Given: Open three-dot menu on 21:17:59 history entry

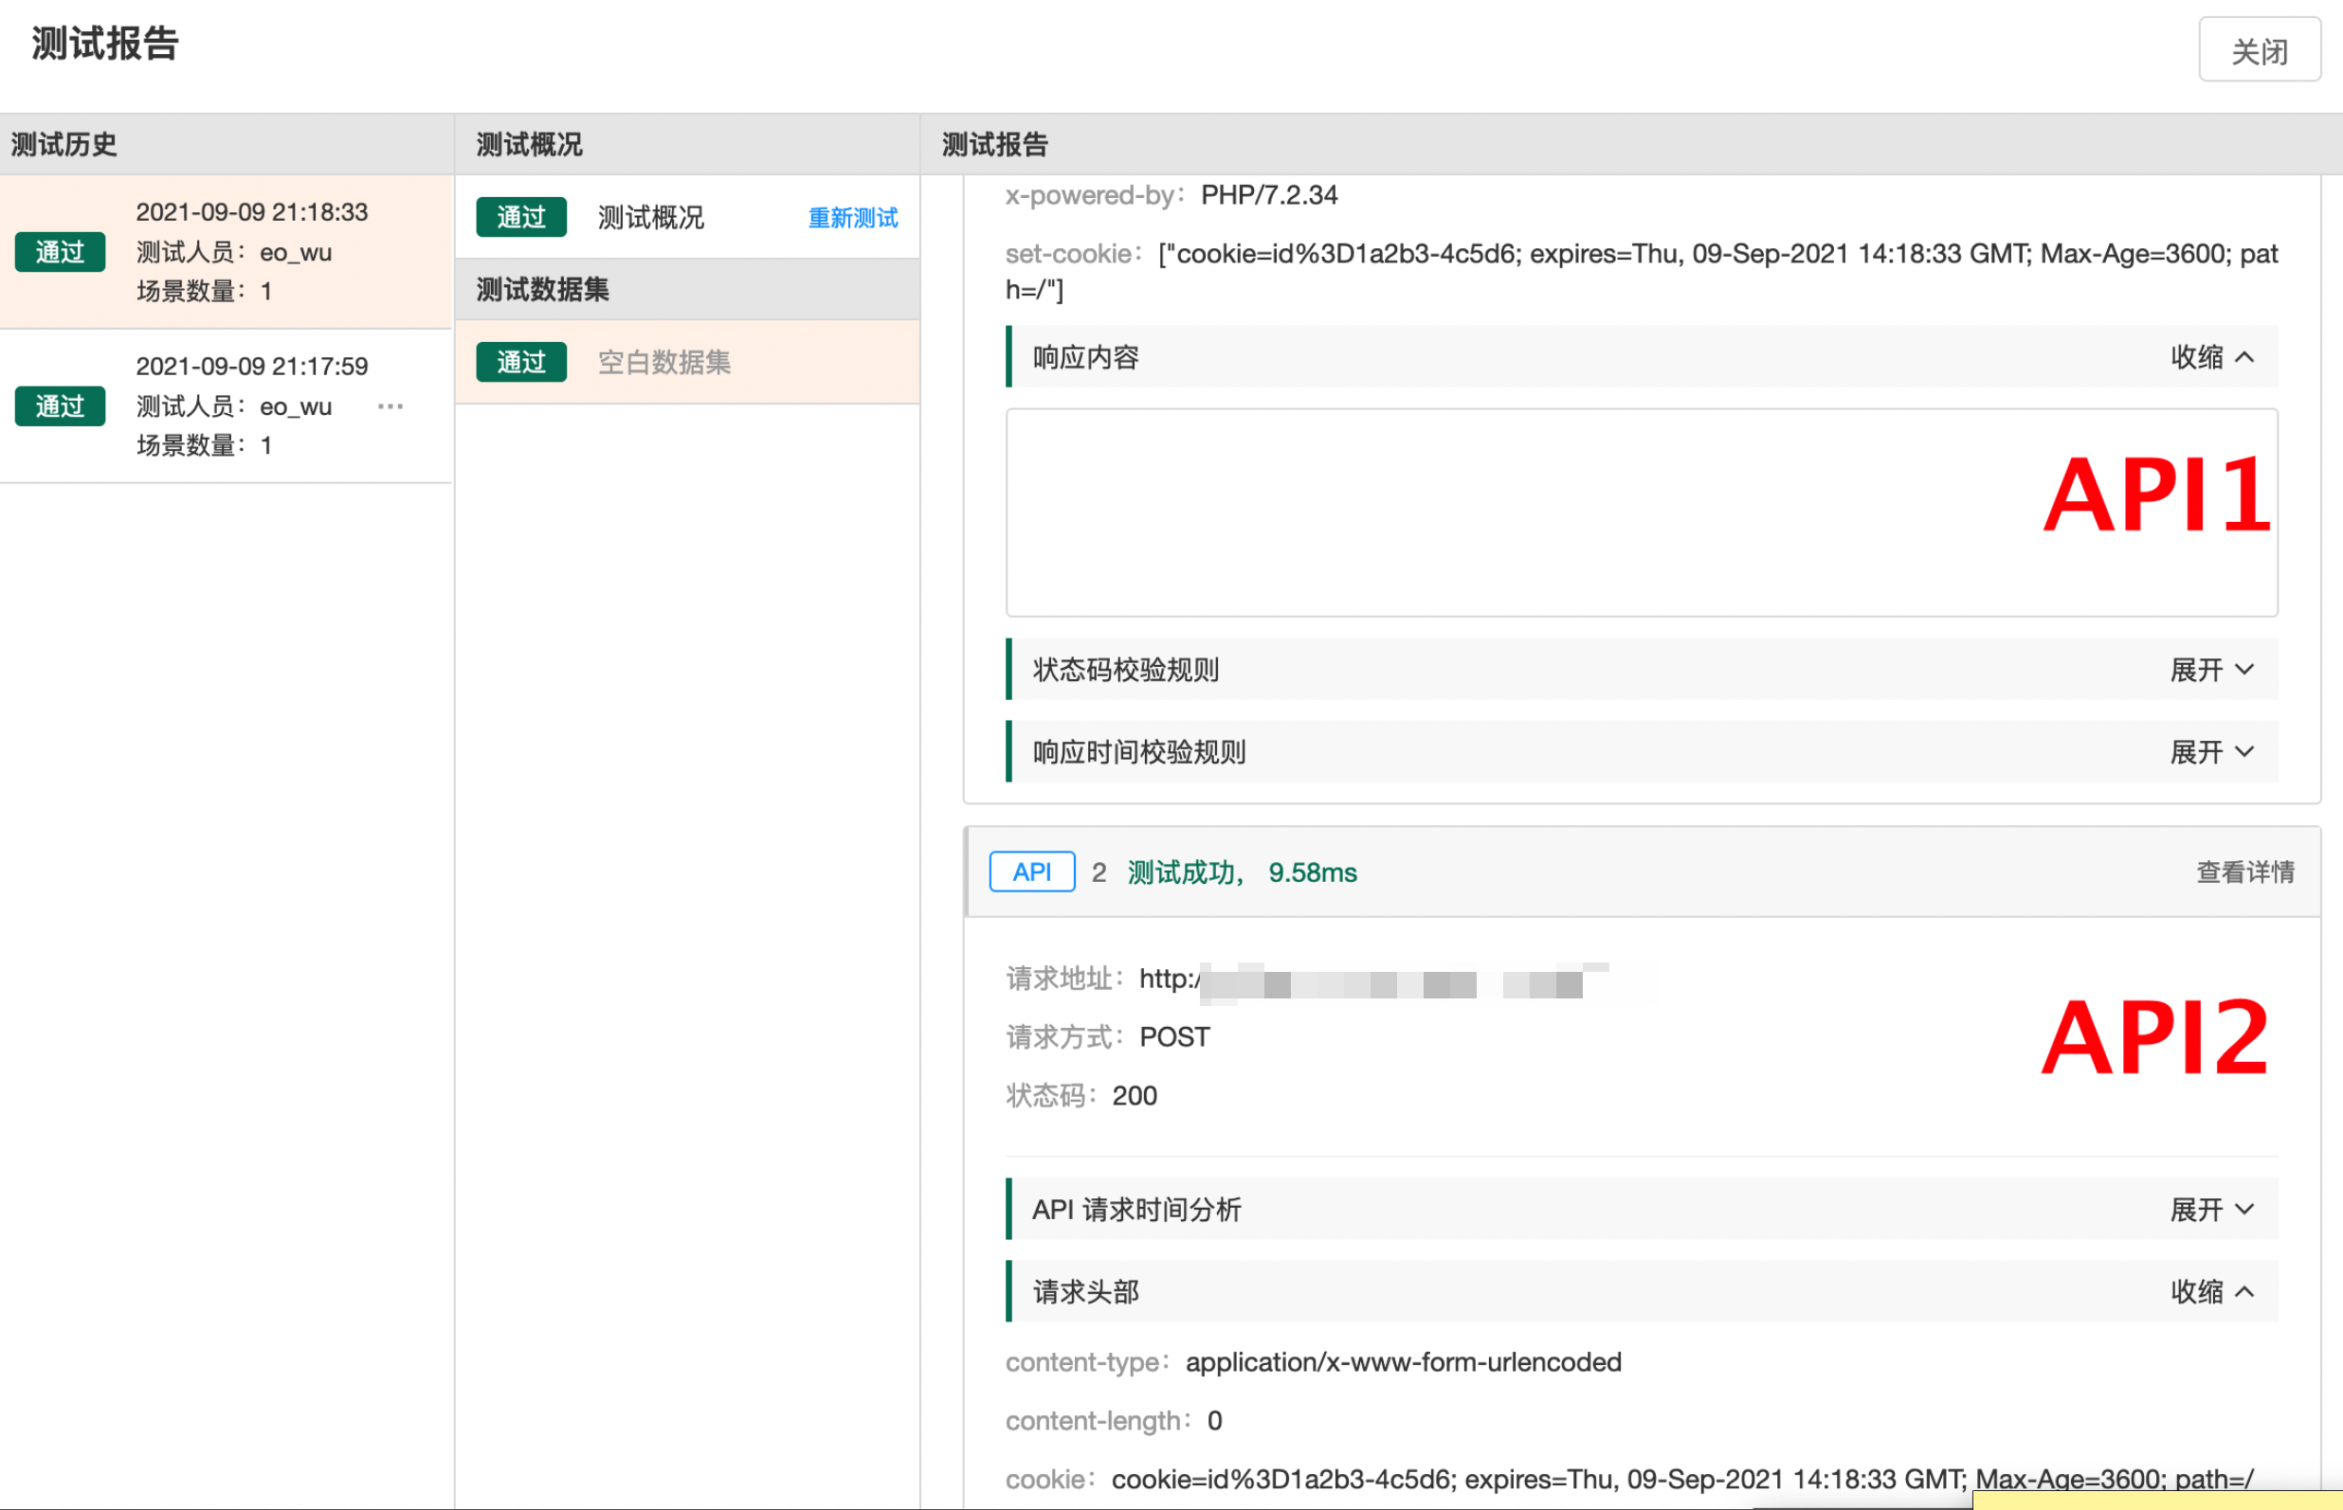Looking at the screenshot, I should (390, 406).
